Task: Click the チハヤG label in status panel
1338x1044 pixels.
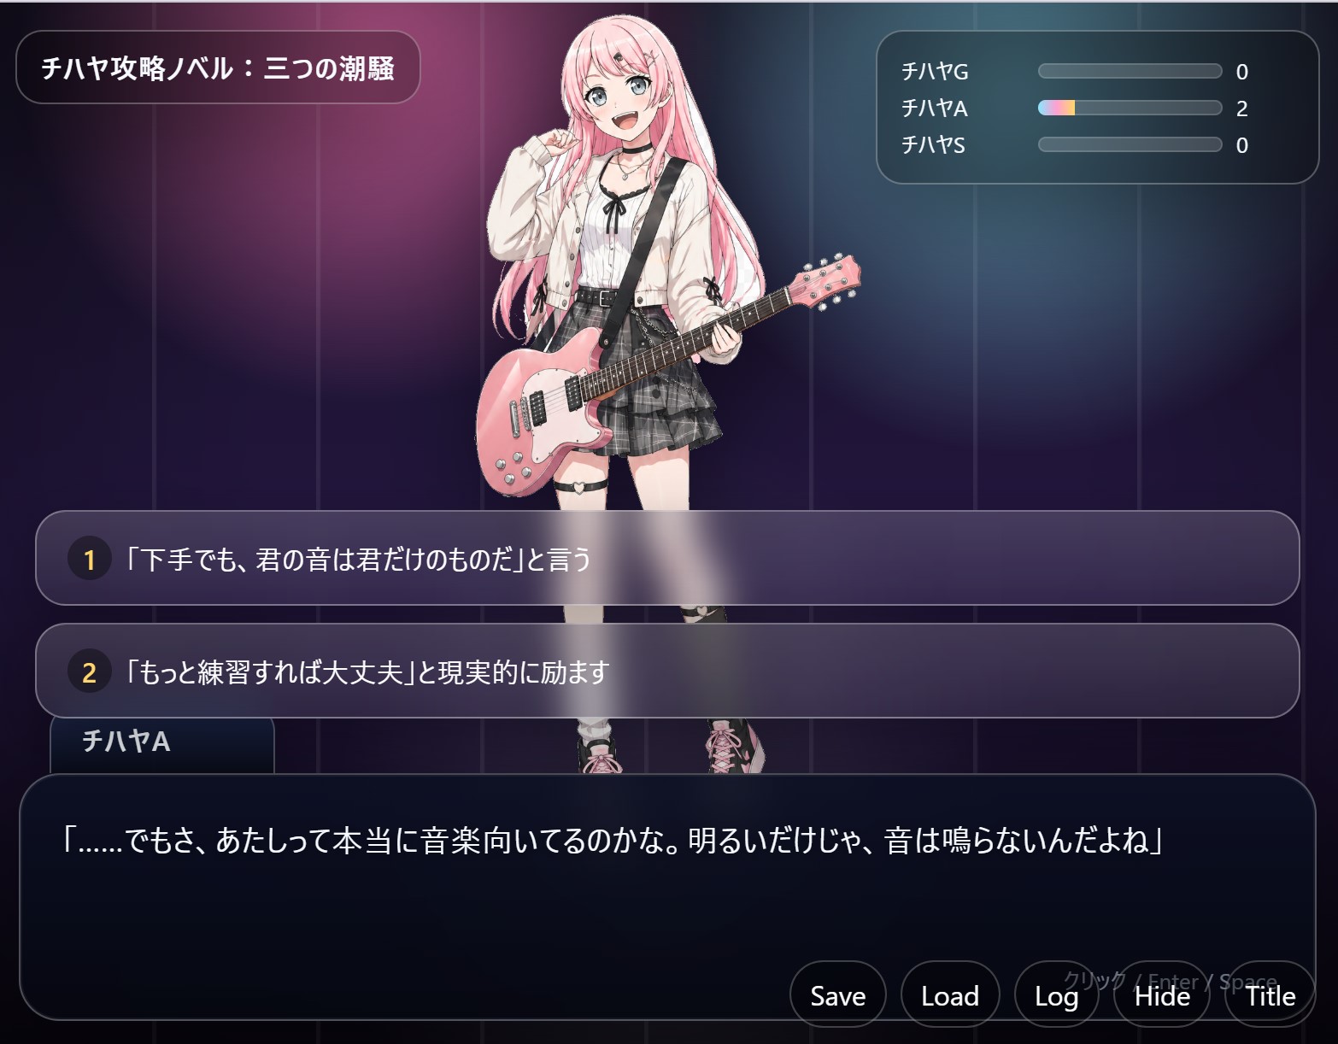Action: pos(936,72)
